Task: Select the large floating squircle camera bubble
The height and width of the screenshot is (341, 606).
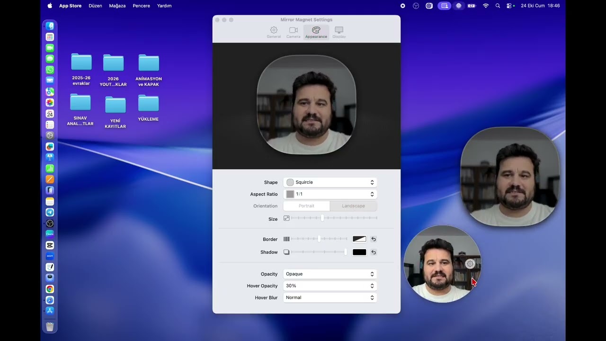Action: (x=510, y=176)
